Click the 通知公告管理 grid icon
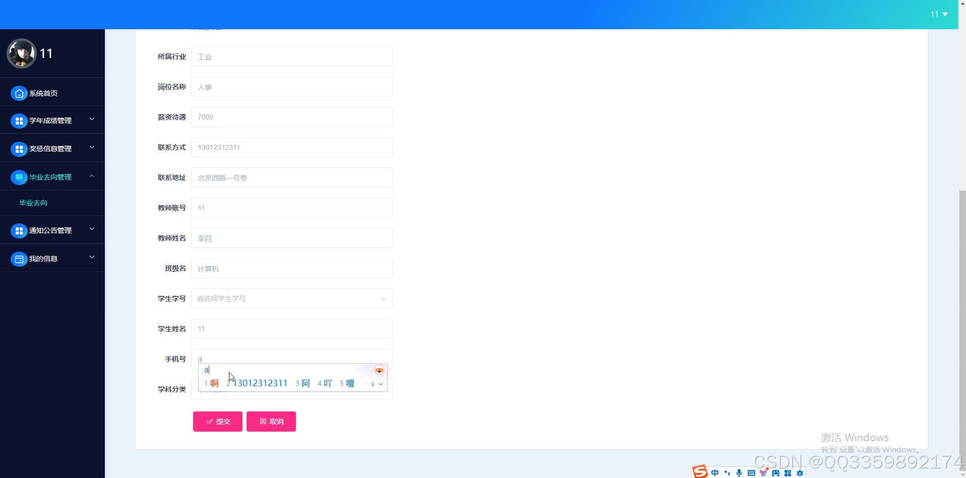The width and height of the screenshot is (966, 478). pos(19,230)
